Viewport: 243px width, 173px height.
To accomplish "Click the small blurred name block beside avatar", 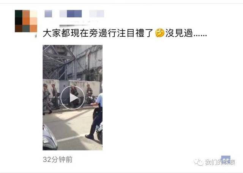I will pos(48,14).
